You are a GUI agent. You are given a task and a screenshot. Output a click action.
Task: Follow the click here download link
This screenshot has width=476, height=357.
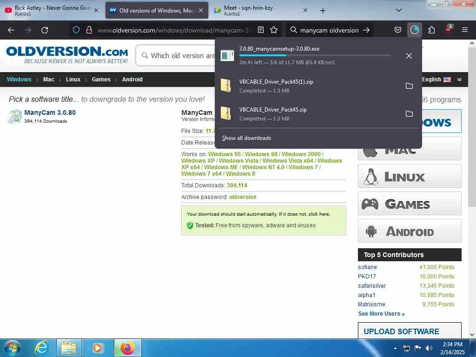[x=319, y=214]
